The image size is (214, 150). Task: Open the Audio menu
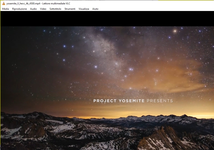pos(33,9)
